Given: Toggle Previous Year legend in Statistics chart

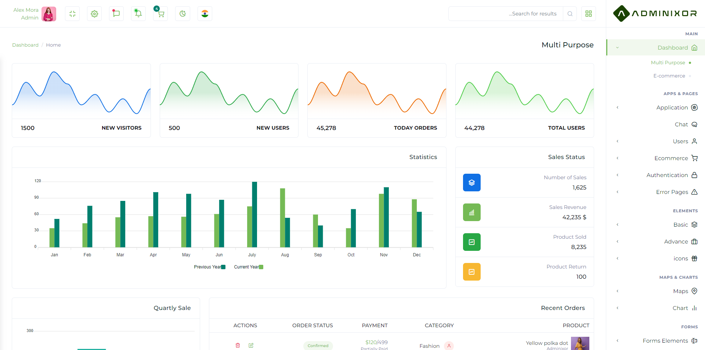Looking at the screenshot, I should click(x=210, y=267).
